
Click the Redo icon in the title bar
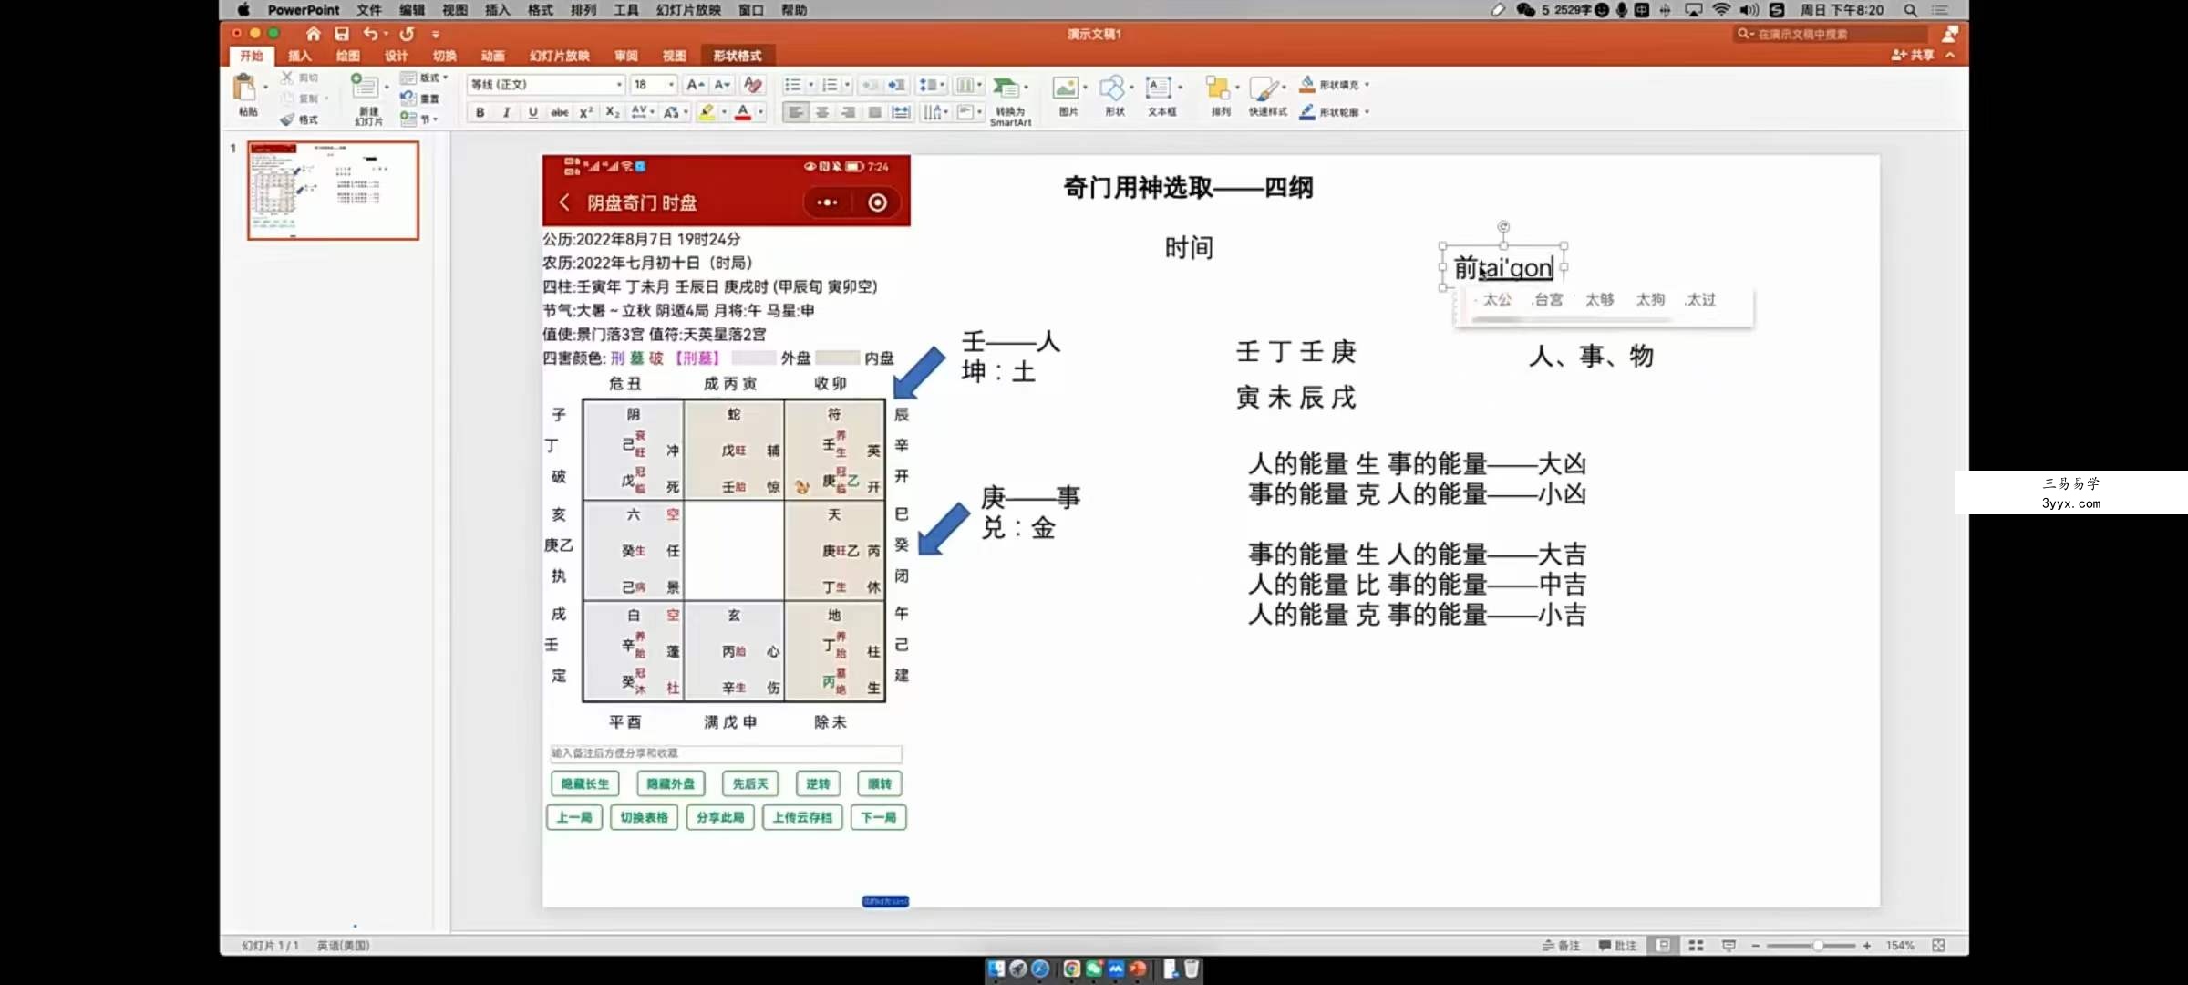pos(407,34)
